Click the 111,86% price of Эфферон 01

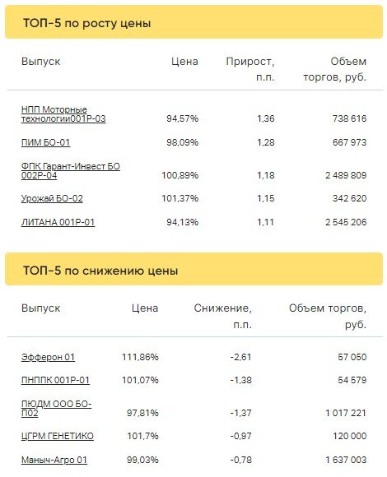click(140, 357)
